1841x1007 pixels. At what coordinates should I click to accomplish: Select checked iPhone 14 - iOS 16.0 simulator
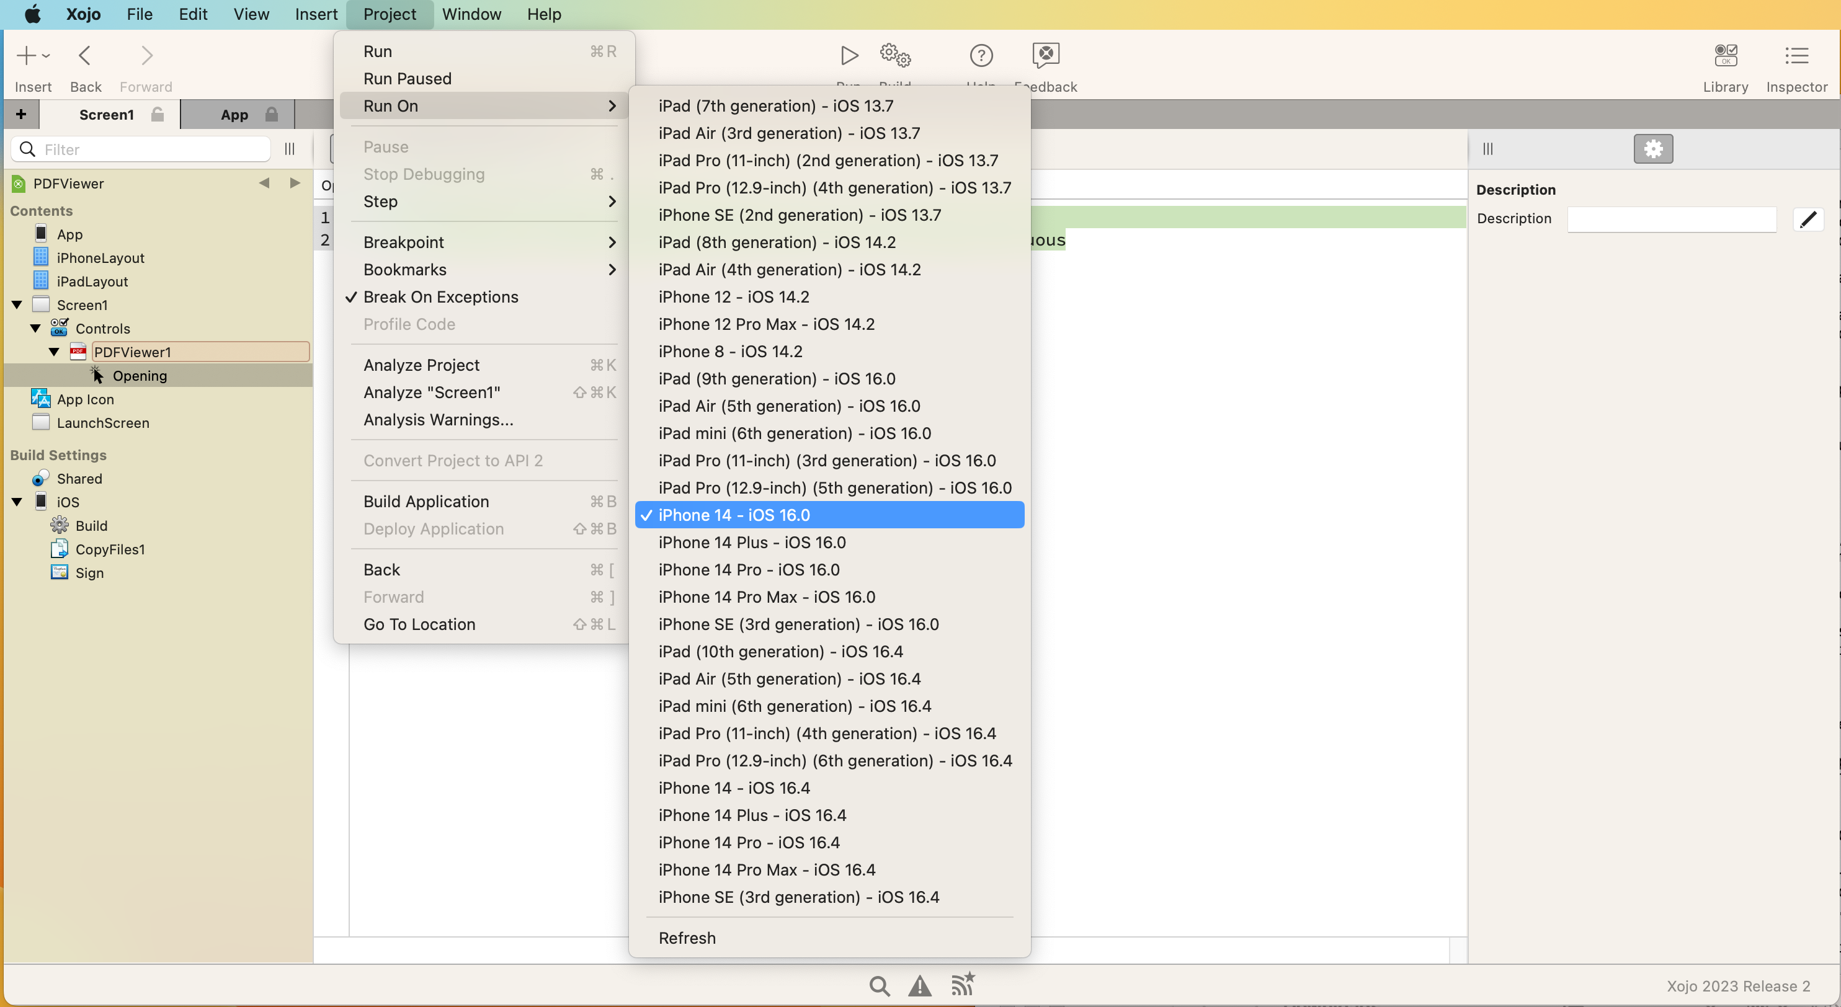(x=829, y=515)
